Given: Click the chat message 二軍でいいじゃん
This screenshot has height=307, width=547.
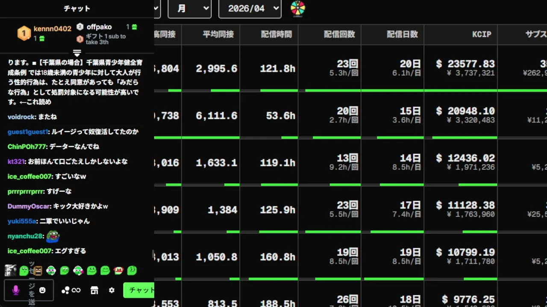Looking at the screenshot, I should (65, 221).
